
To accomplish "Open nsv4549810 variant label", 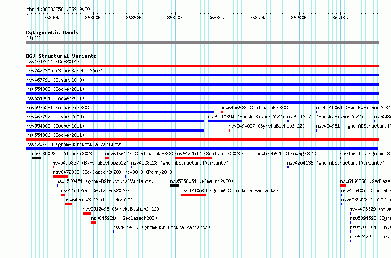I will pyautogui.click(x=353, y=126).
